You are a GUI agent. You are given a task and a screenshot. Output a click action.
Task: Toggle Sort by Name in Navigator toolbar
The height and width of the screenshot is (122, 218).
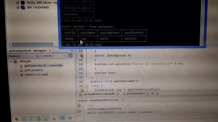pyautogui.click(x=62, y=118)
